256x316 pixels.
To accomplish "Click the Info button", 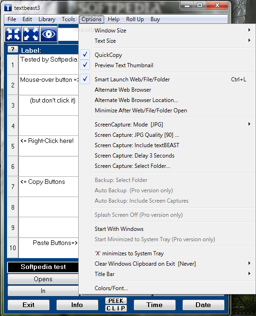I will pyautogui.click(x=77, y=305).
